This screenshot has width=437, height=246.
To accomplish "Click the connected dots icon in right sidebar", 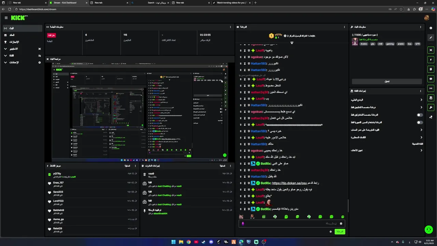I will (x=431, y=117).
